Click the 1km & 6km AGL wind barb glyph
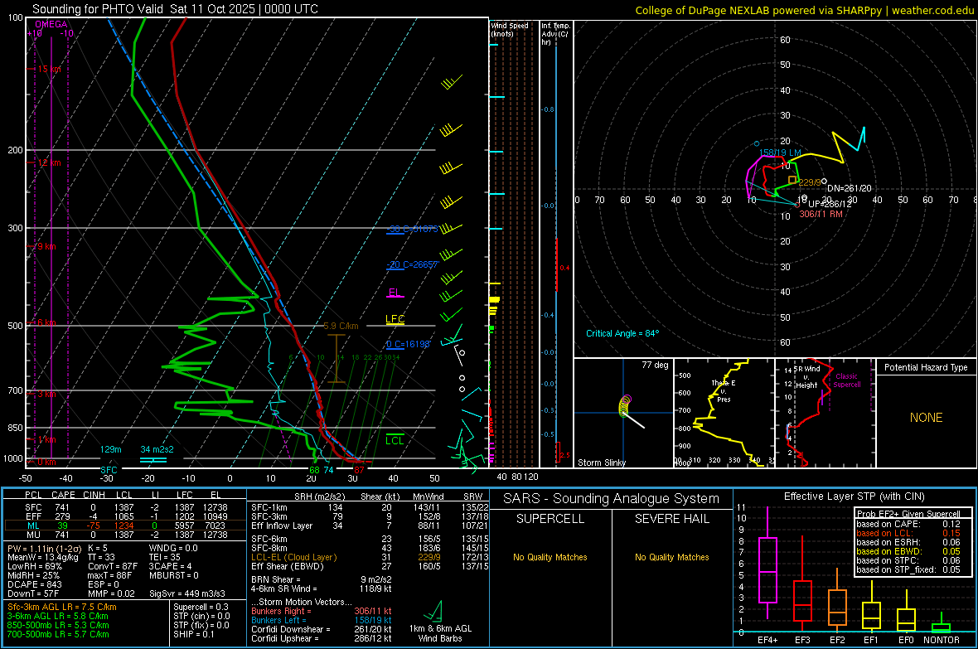978x649 pixels. pos(433,610)
